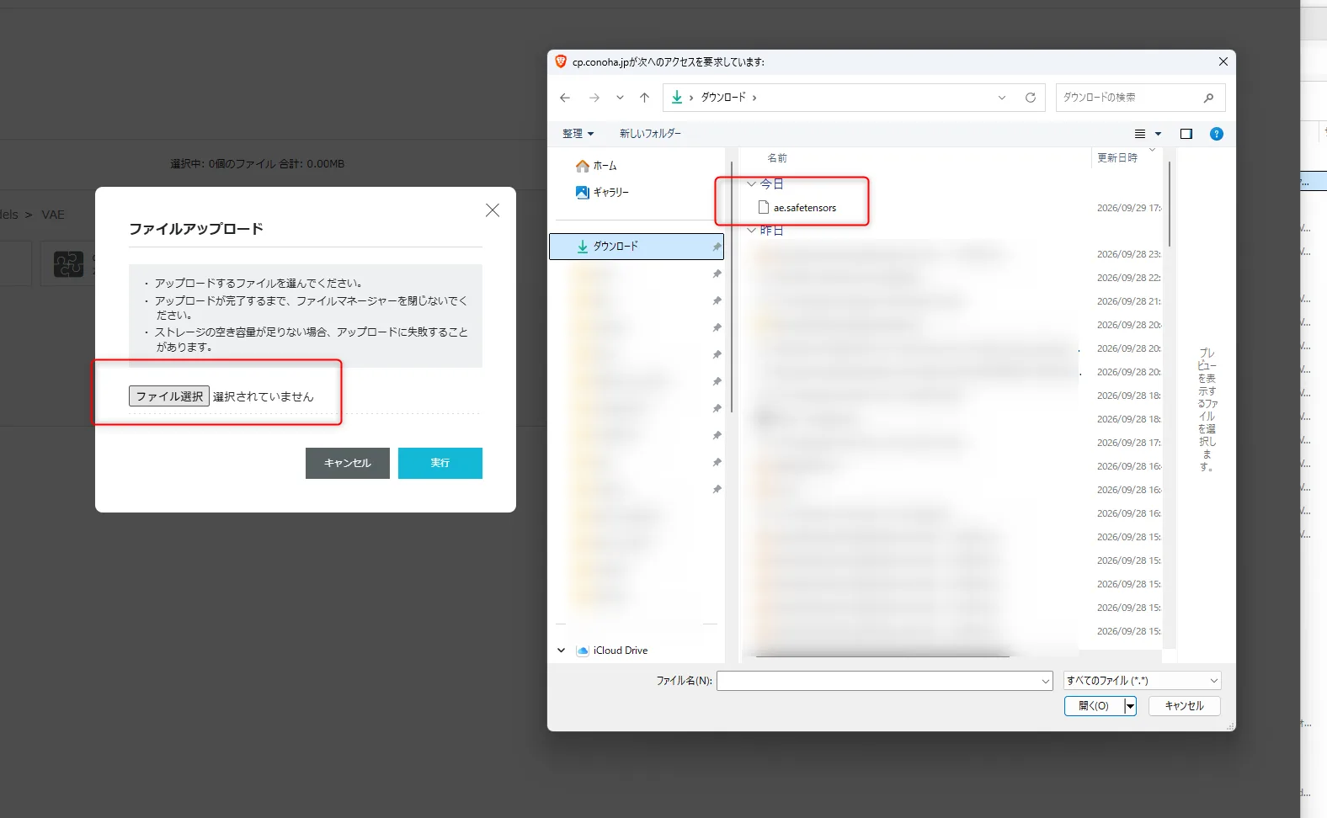Screen dimensions: 1327x818
Task: Cancel the ファイルアップロード dialog
Action: tap(348, 463)
